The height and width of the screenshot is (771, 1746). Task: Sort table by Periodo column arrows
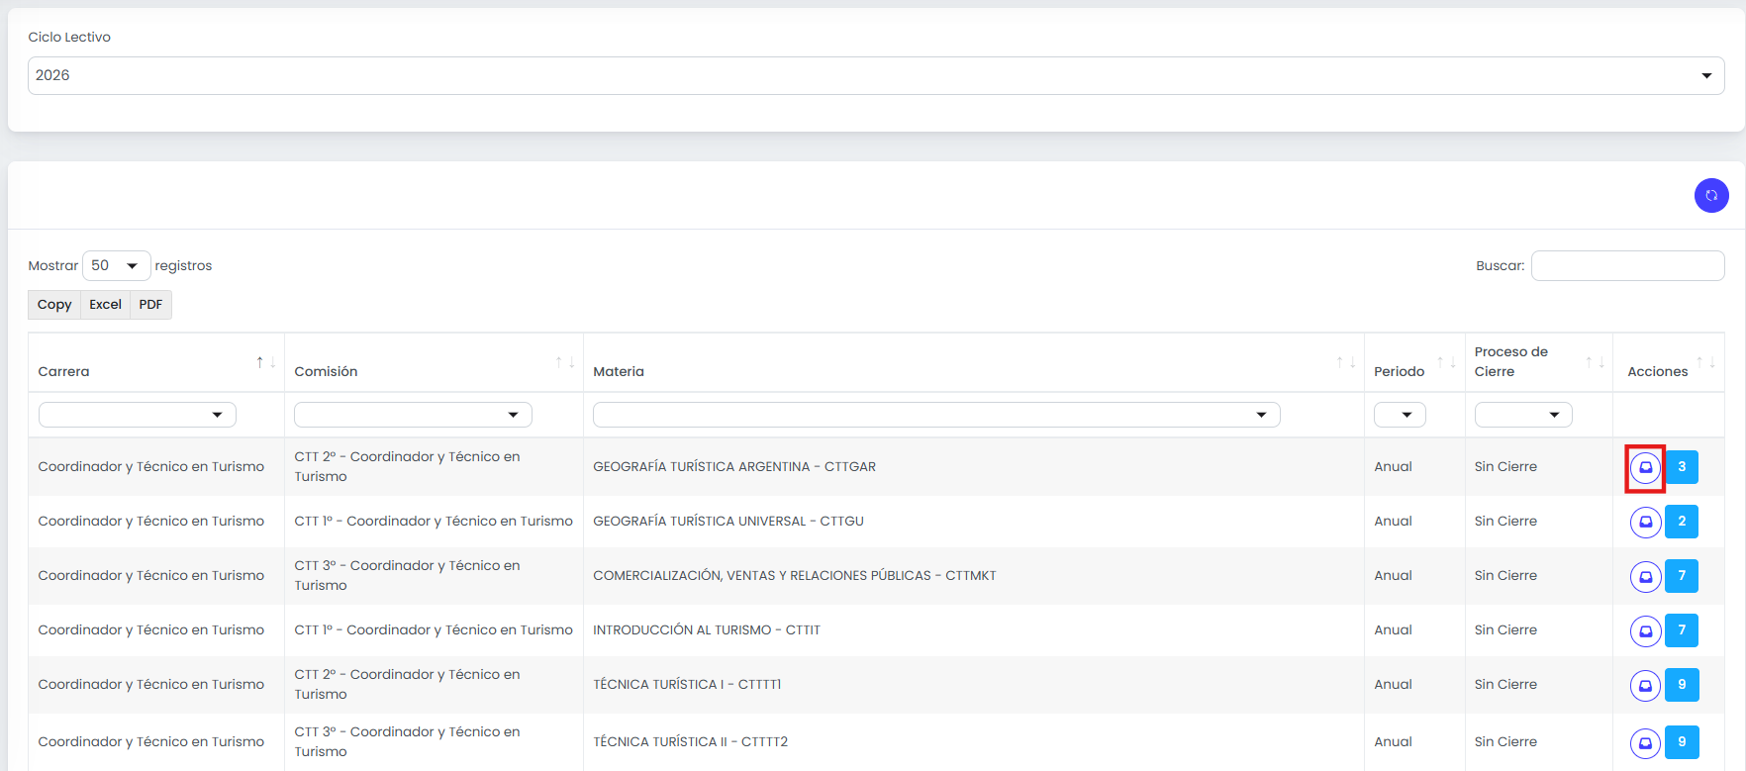[x=1447, y=362]
